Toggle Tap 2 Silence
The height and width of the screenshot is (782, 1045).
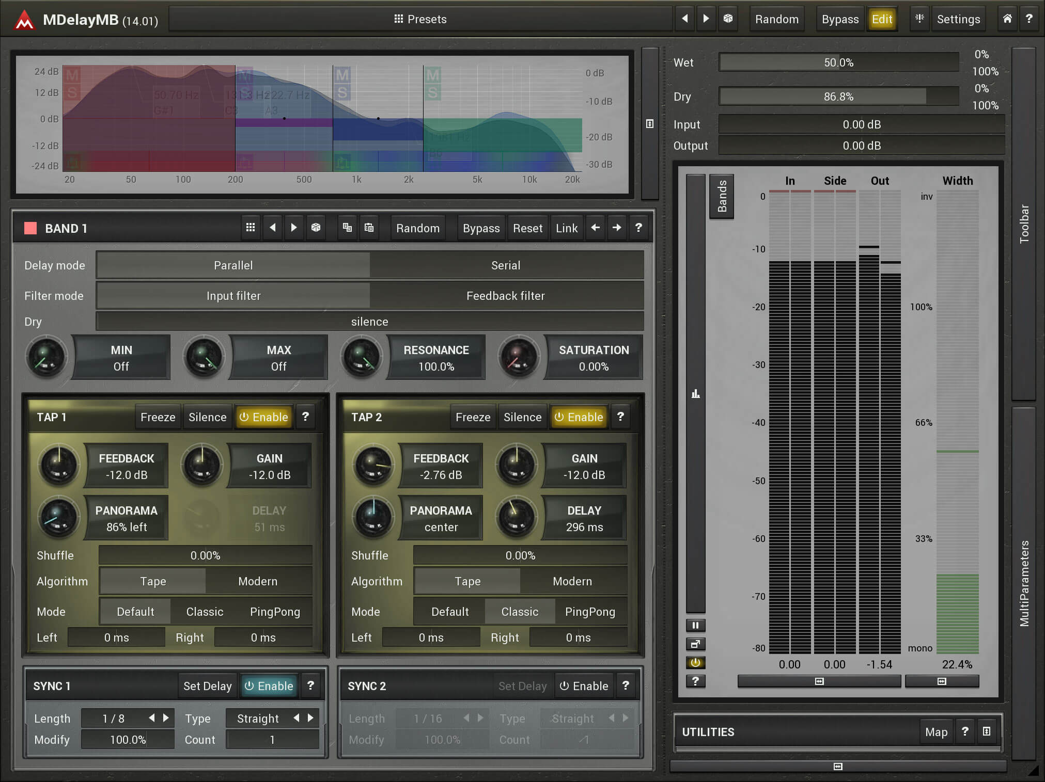(x=522, y=417)
